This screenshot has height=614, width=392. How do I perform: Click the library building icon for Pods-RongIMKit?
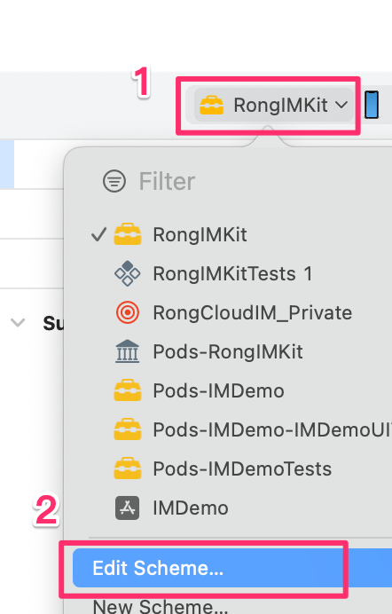(128, 351)
